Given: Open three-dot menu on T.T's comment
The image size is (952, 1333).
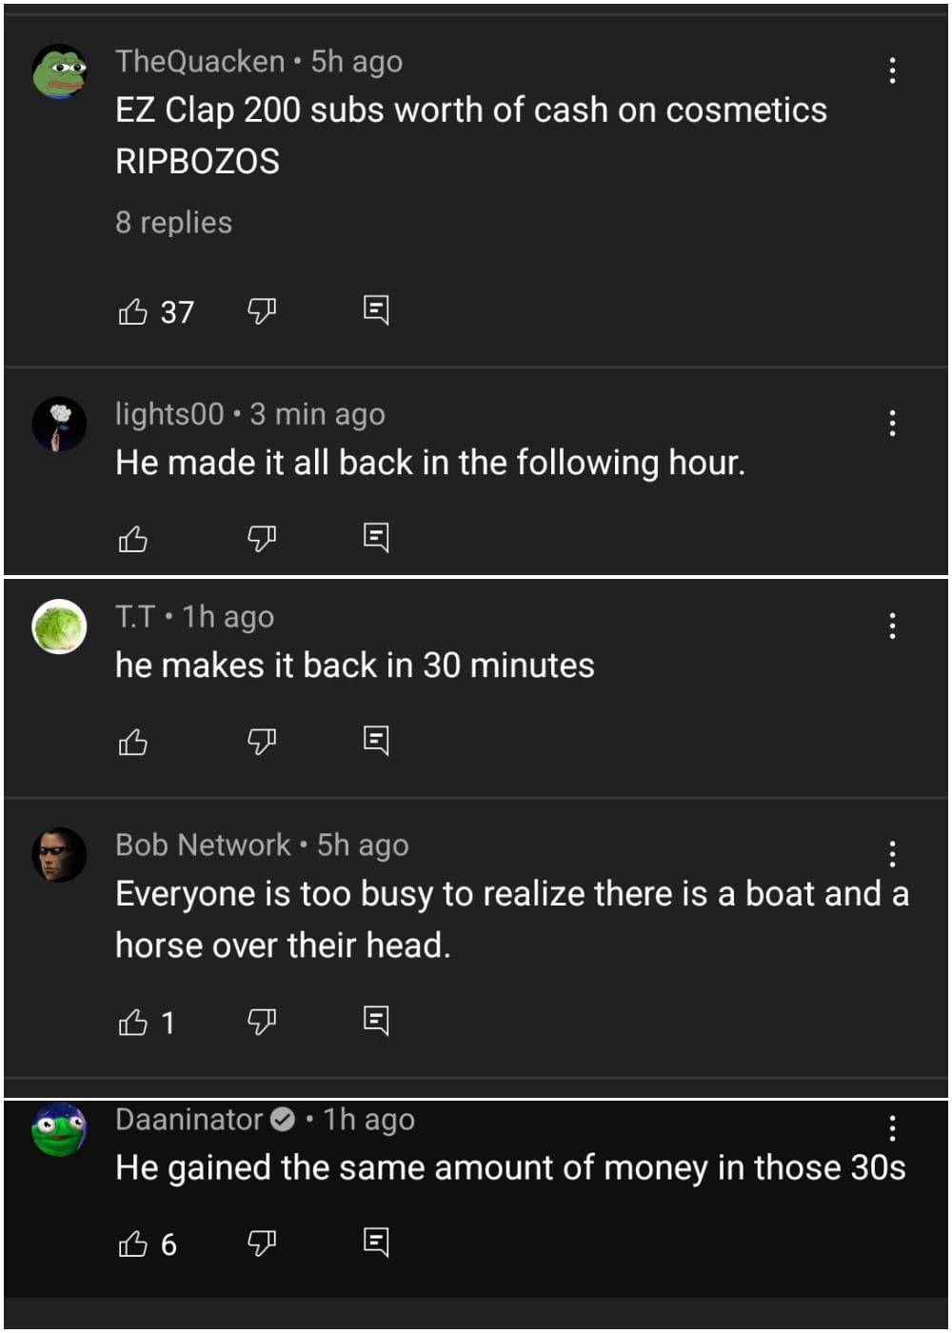Looking at the screenshot, I should click(892, 626).
